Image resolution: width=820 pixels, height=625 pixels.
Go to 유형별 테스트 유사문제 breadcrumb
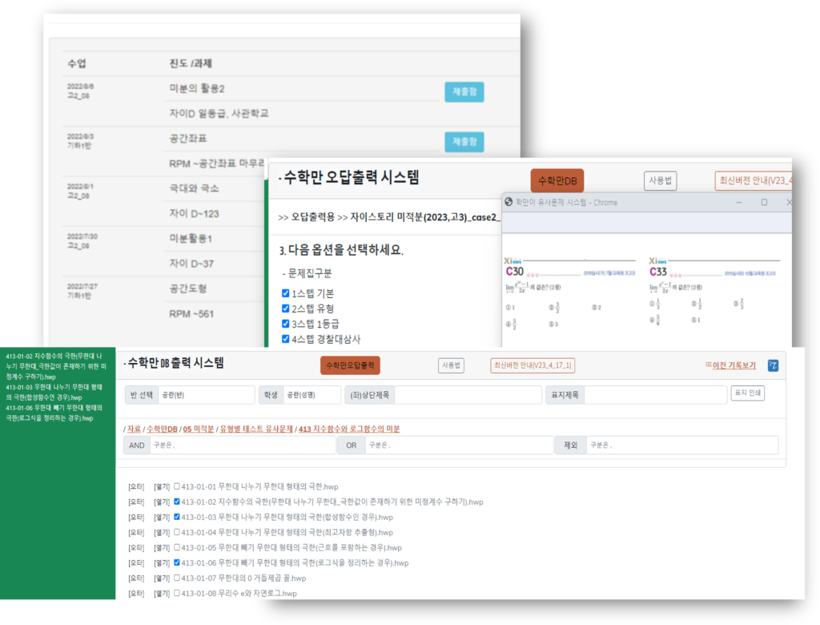pyautogui.click(x=256, y=429)
